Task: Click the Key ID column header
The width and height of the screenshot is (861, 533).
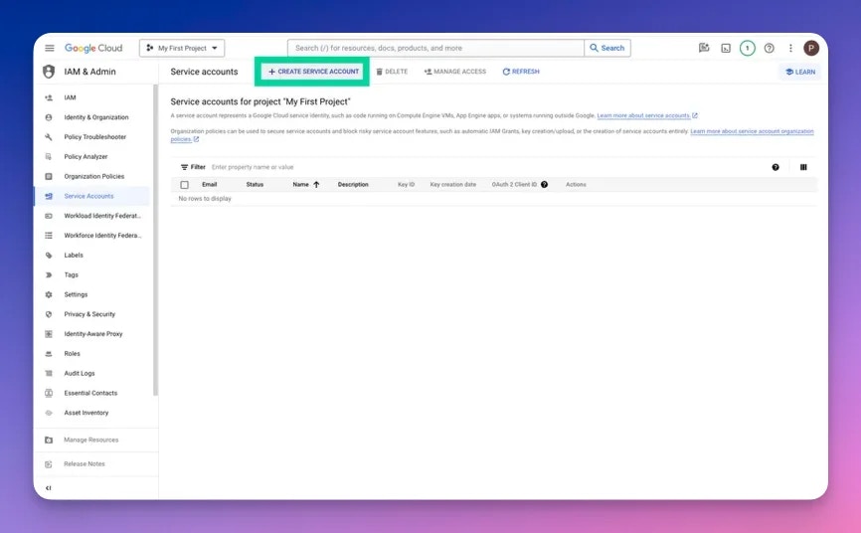Action: [x=407, y=185]
